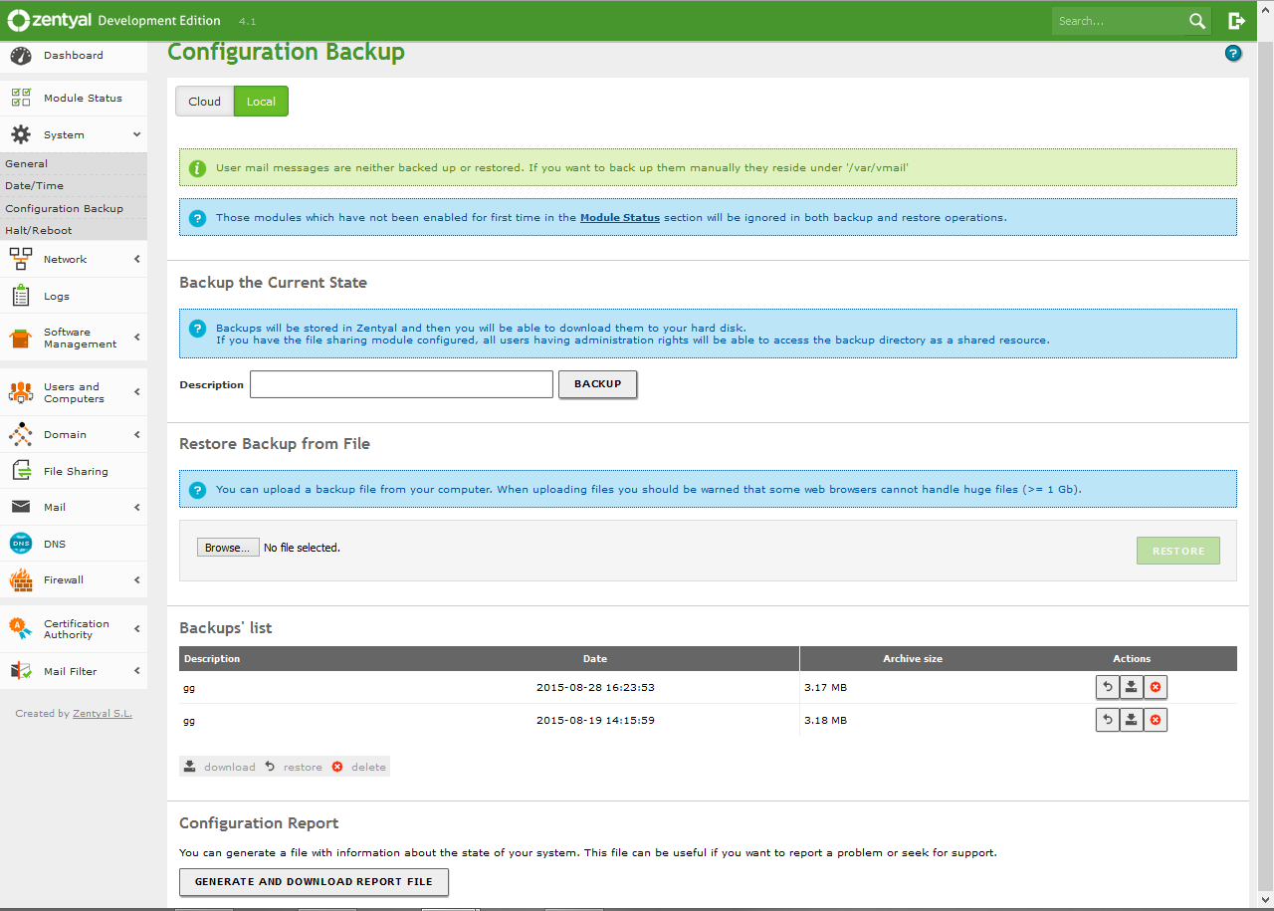Collapse the System menu arrow
Image resolution: width=1274 pixels, height=911 pixels.
[x=136, y=134]
